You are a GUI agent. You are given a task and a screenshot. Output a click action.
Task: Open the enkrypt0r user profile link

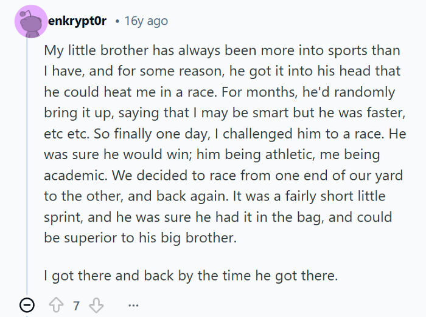(77, 21)
